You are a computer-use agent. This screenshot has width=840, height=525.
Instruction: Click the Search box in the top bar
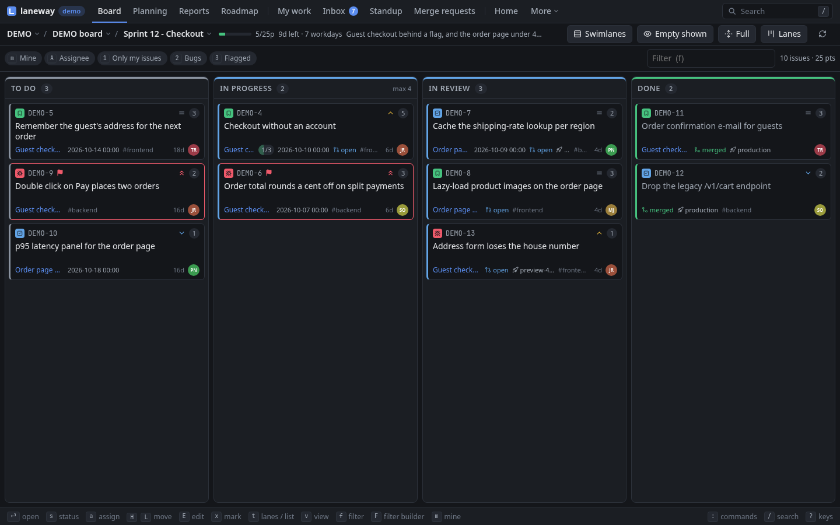pos(778,11)
